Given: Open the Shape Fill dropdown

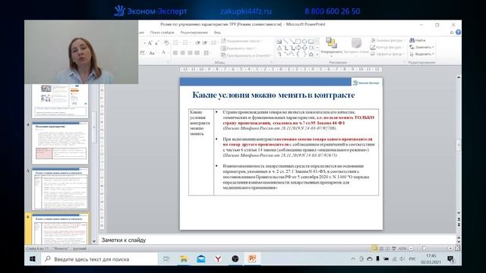Looking at the screenshot, I should tap(387, 40).
